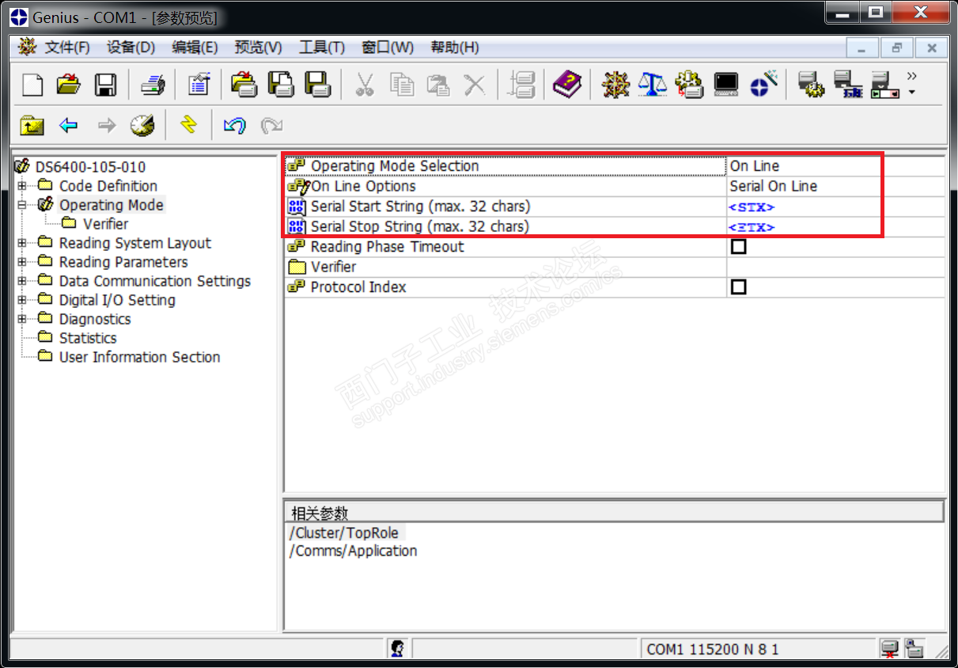
Task: Open the 工具(T) menu
Action: (x=322, y=47)
